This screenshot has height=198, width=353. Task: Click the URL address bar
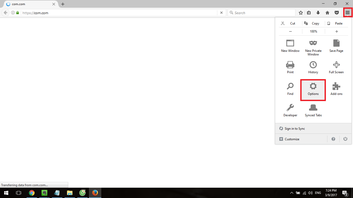119,13
